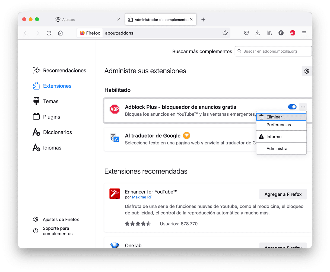Screen dimensions: 330x272
Task: Open Diccionarios in the sidebar
Action: [x=52, y=132]
